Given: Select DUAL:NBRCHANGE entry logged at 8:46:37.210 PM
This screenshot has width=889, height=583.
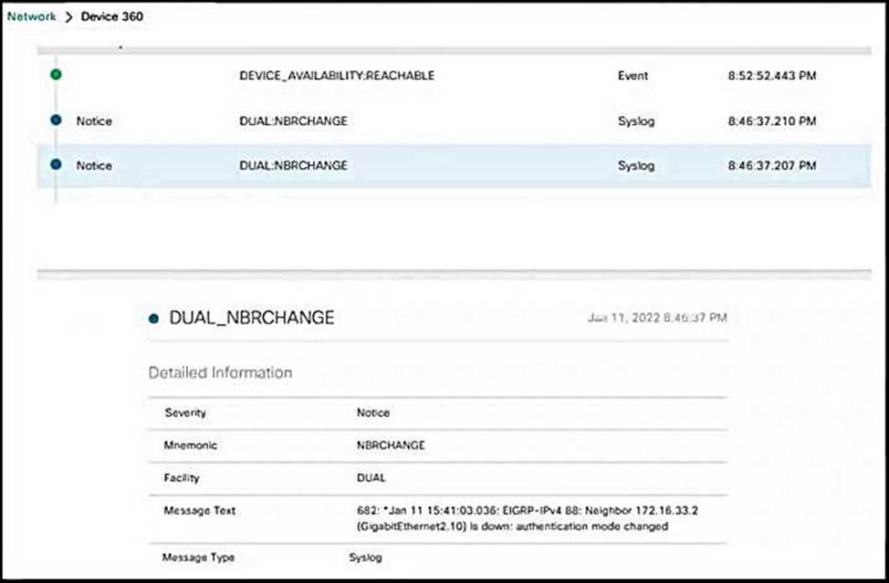Looking at the screenshot, I should [x=292, y=120].
